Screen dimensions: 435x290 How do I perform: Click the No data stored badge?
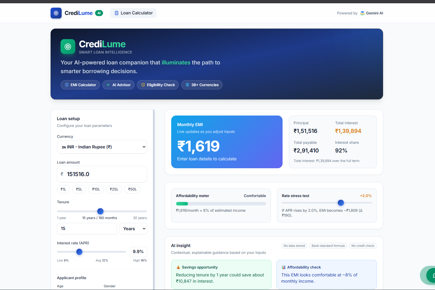point(294,246)
